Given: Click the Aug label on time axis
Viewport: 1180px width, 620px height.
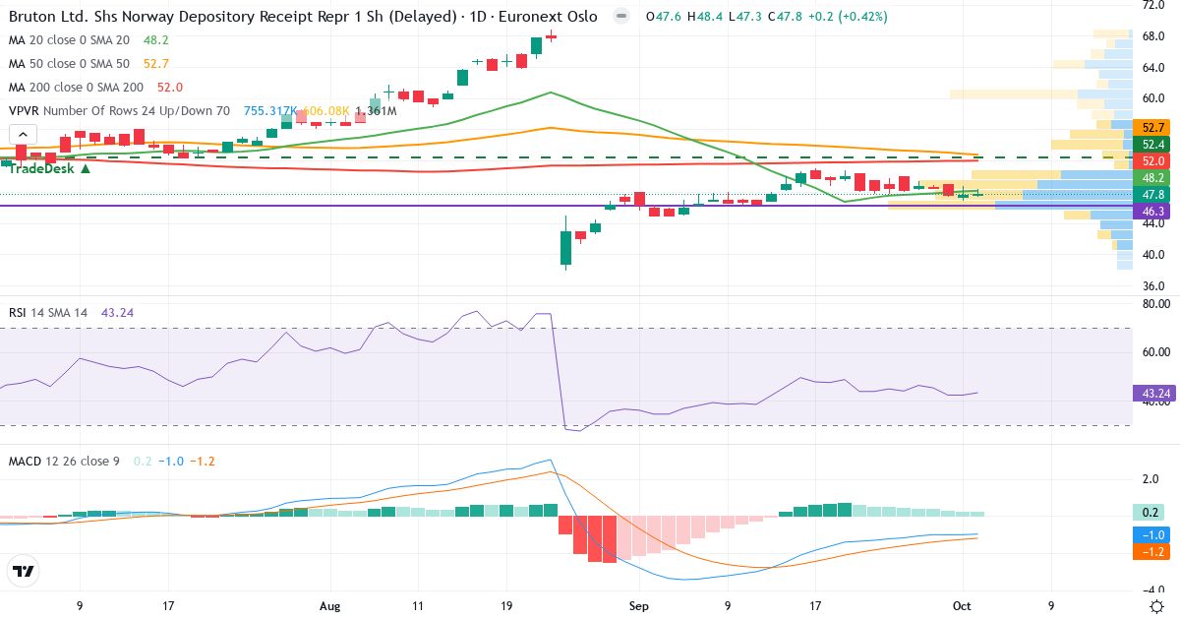Looking at the screenshot, I should (330, 606).
